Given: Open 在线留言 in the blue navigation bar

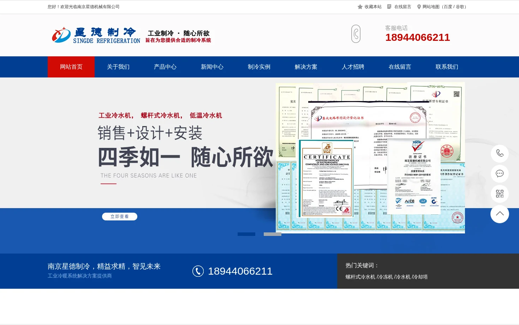Looking at the screenshot, I should [x=400, y=67].
